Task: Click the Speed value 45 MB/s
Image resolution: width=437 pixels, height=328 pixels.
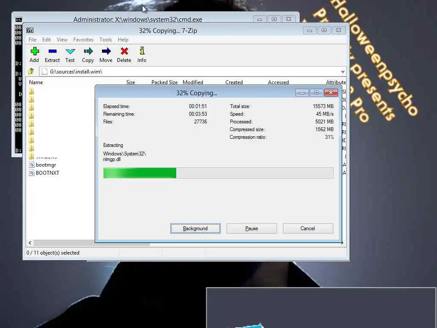Action: pos(325,114)
